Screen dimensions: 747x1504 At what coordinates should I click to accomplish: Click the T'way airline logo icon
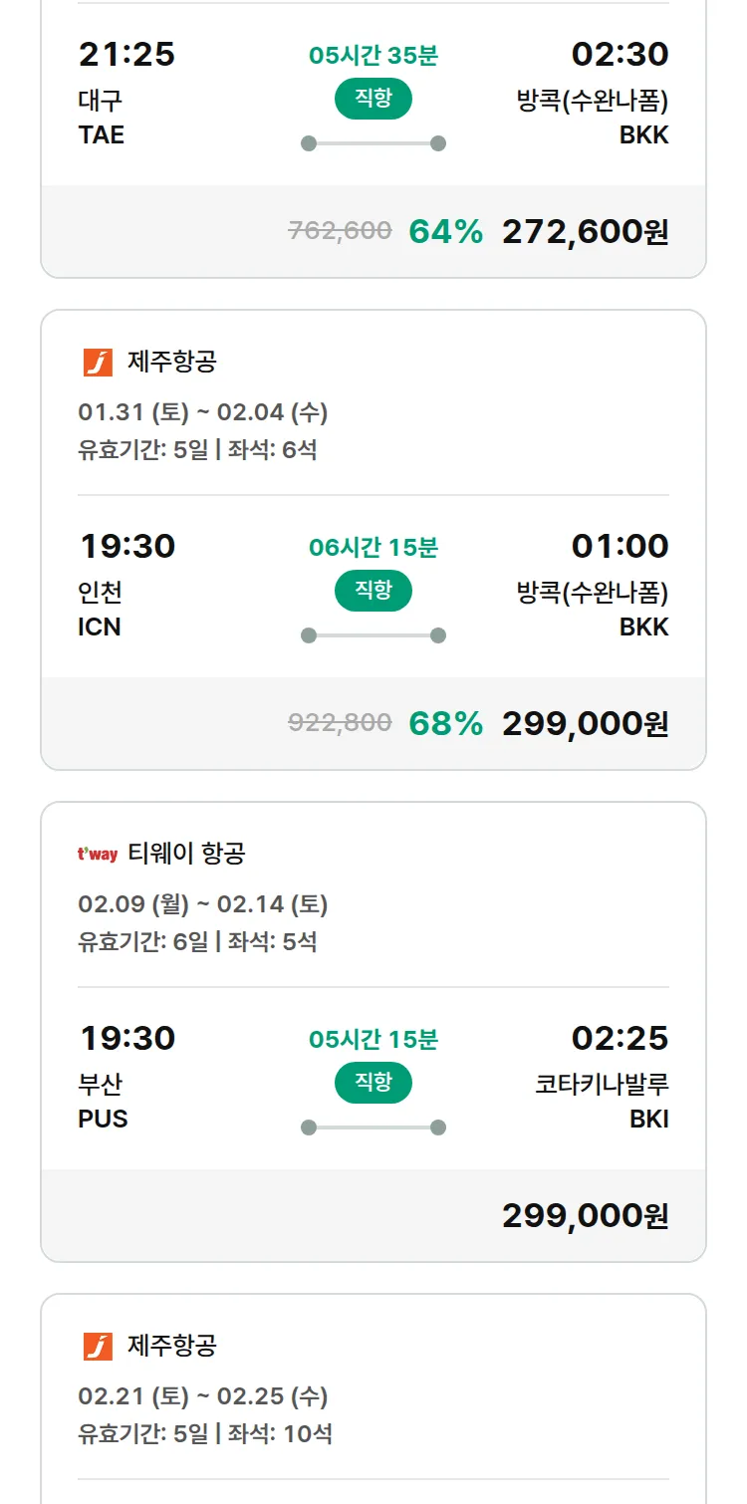pyautogui.click(x=98, y=854)
